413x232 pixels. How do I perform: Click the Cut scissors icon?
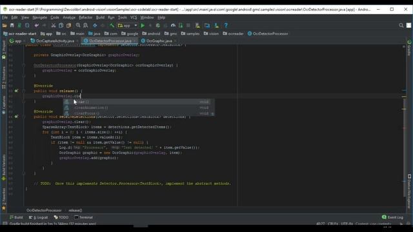(x=54, y=26)
